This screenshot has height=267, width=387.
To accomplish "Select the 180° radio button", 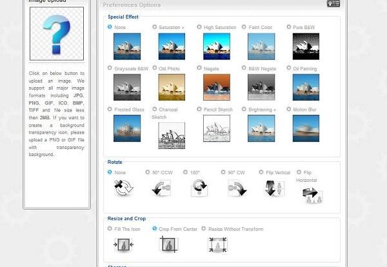I will pos(185,172).
